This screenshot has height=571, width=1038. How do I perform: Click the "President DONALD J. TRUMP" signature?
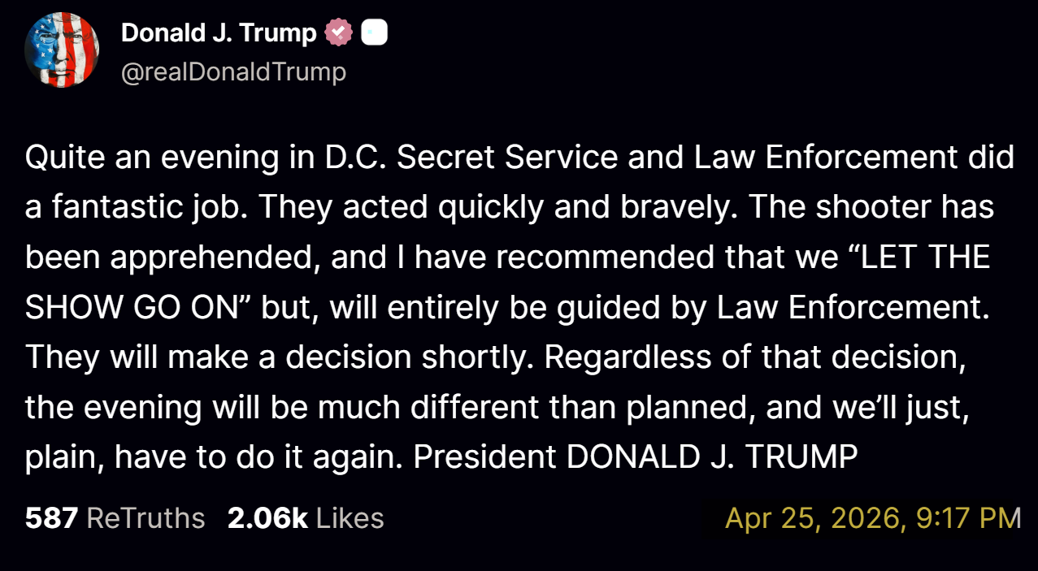(636, 457)
